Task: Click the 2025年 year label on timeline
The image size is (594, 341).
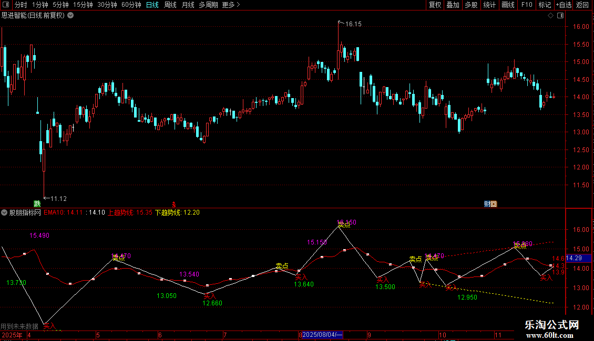Action: [12, 335]
